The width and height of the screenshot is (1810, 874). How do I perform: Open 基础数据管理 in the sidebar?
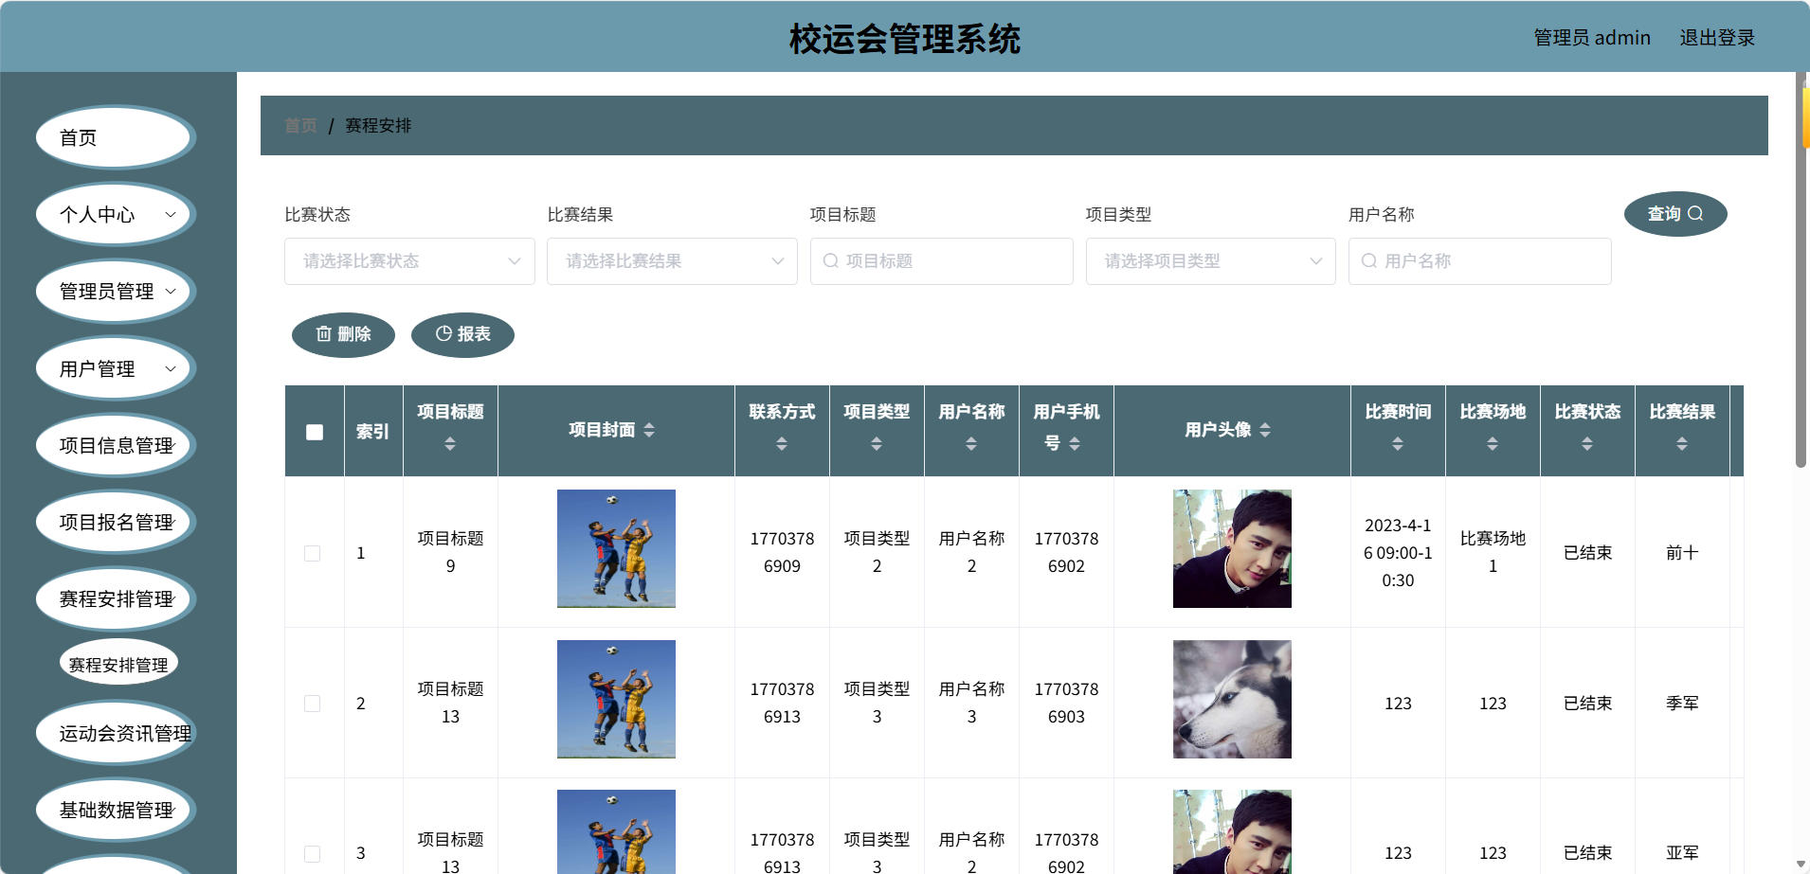(x=116, y=810)
